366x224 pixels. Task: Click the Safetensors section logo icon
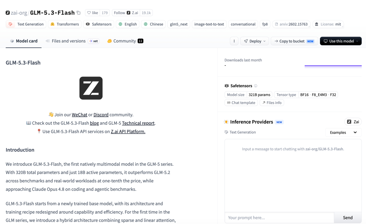coord(227,86)
